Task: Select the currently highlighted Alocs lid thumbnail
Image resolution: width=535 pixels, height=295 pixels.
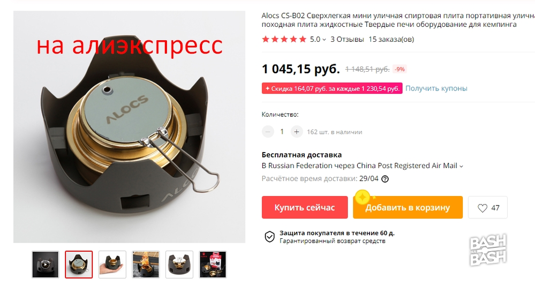Action: pyautogui.click(x=79, y=264)
